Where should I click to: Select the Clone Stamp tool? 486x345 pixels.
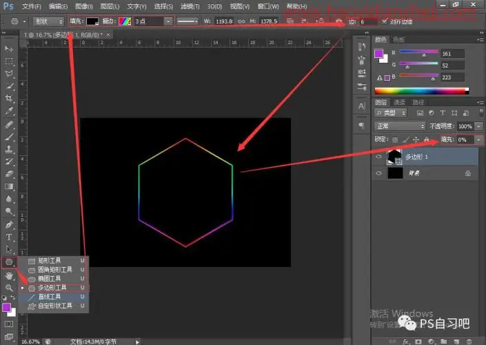point(9,149)
